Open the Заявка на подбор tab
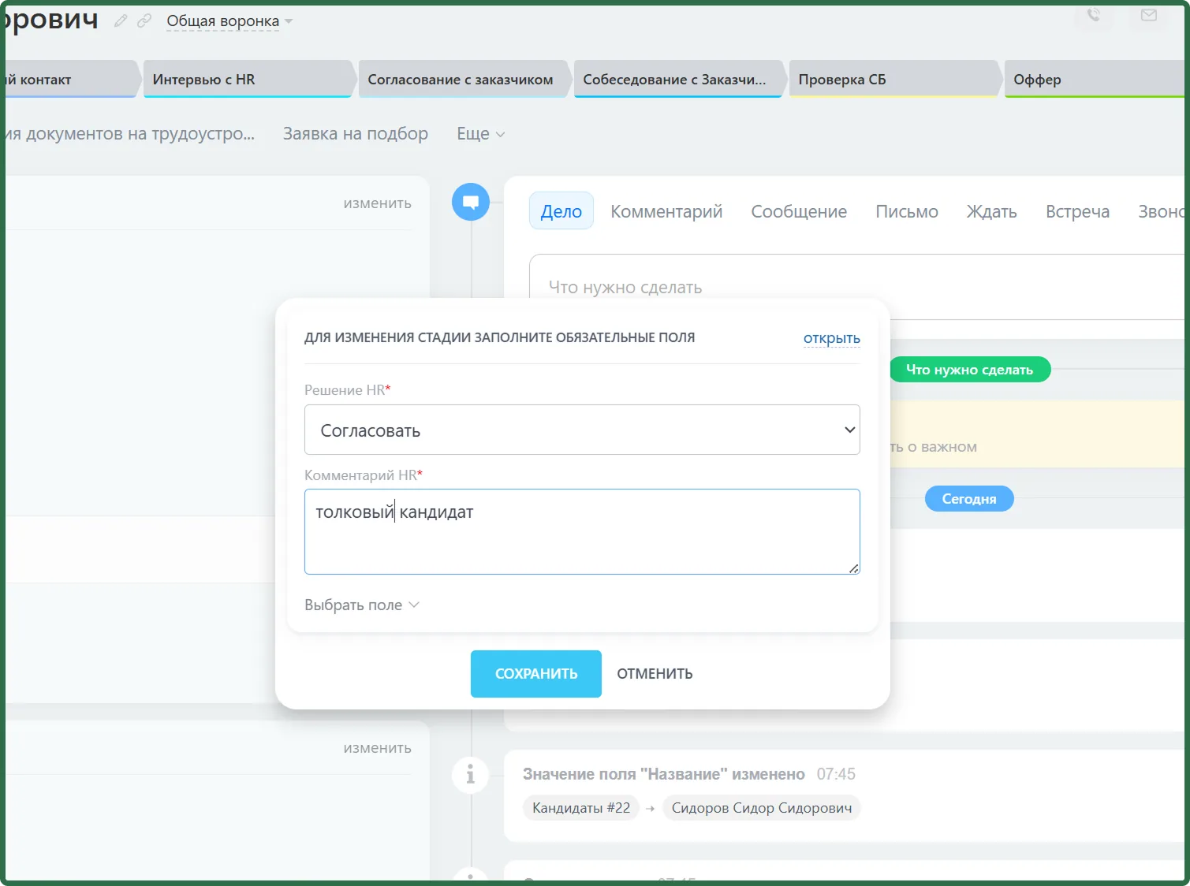 [x=356, y=134]
